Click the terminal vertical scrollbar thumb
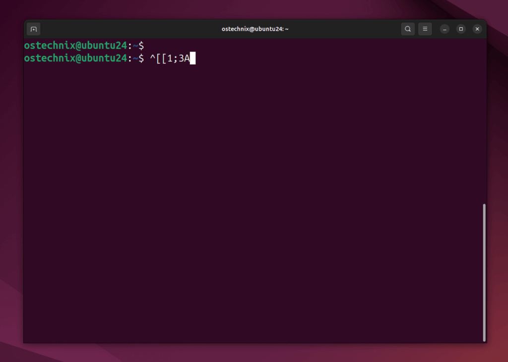This screenshot has width=508, height=362. [x=484, y=272]
